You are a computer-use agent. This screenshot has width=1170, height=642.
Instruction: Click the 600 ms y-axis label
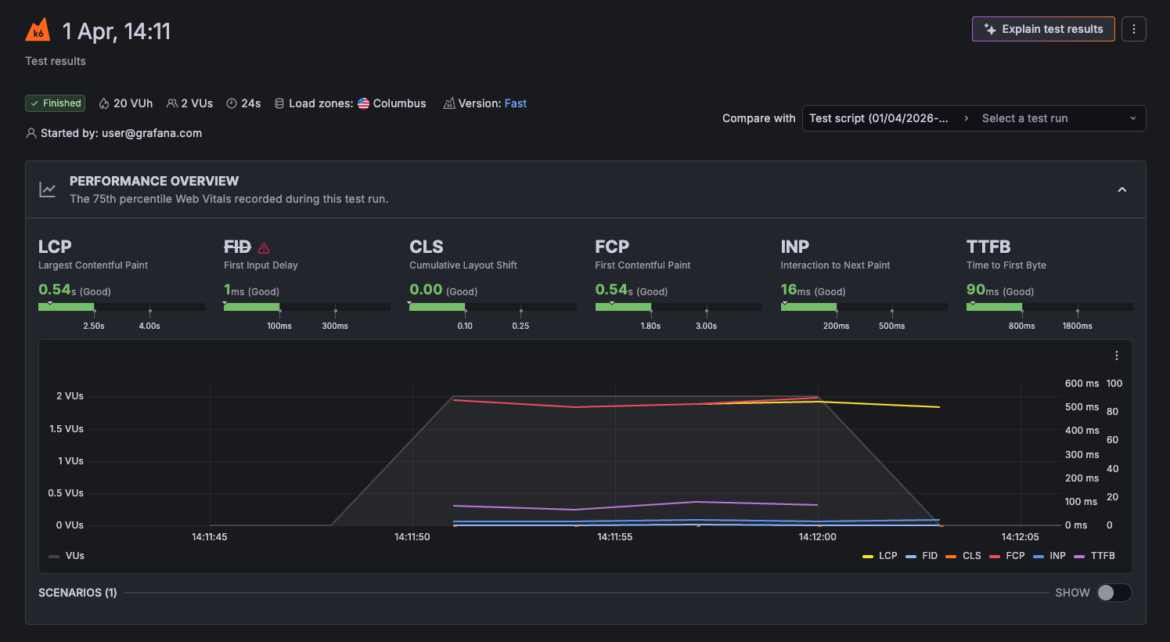click(1082, 384)
